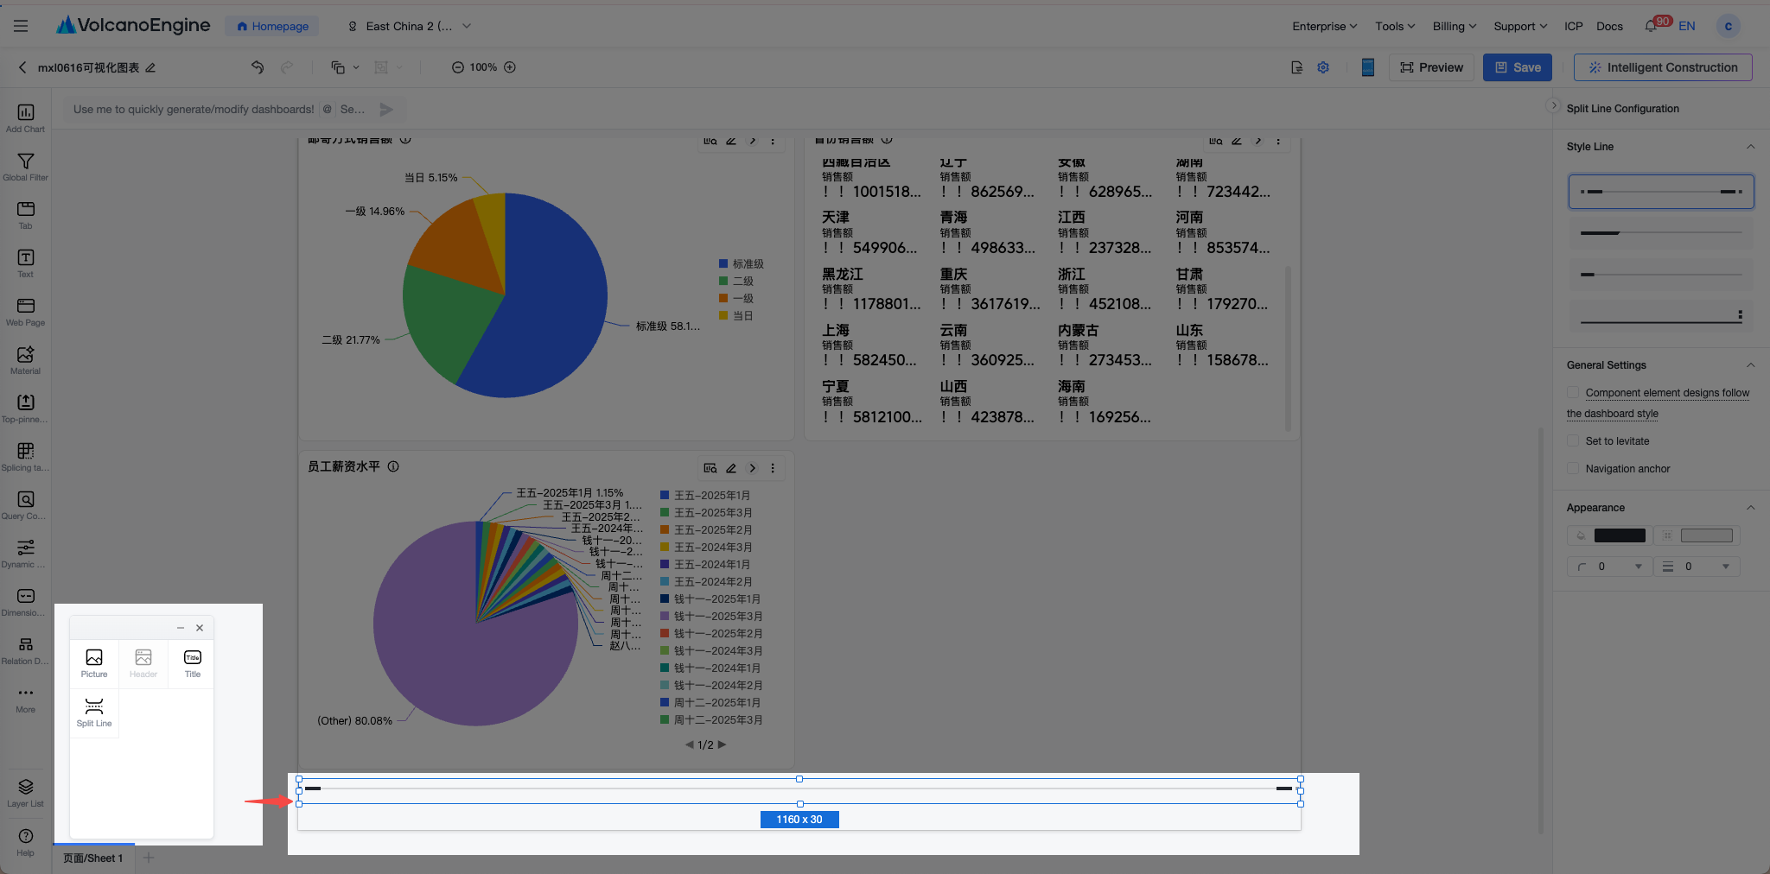Save the dashboard
This screenshot has width=1770, height=874.
pyautogui.click(x=1518, y=67)
